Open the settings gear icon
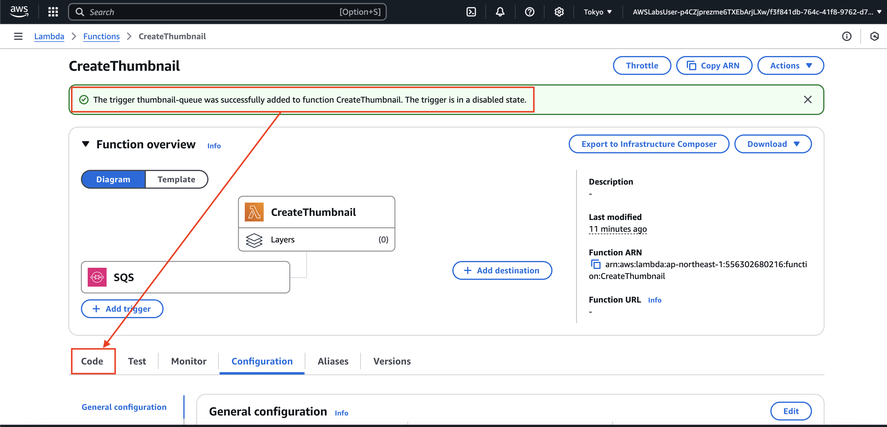The width and height of the screenshot is (887, 427). (559, 12)
